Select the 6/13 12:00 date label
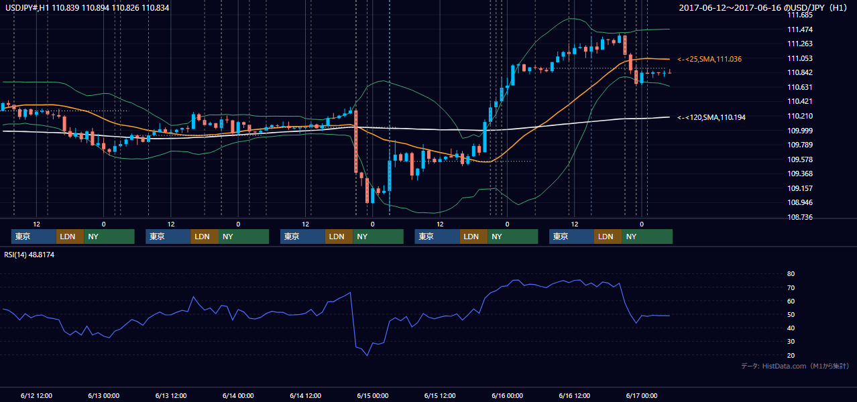857x402 pixels. coord(171,395)
